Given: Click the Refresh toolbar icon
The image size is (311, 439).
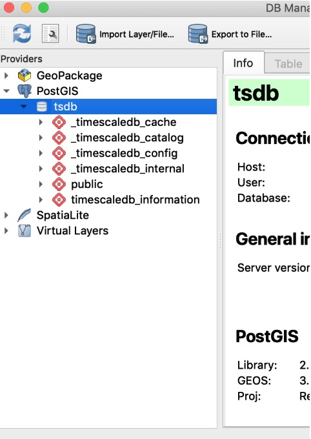Looking at the screenshot, I should (x=22, y=34).
